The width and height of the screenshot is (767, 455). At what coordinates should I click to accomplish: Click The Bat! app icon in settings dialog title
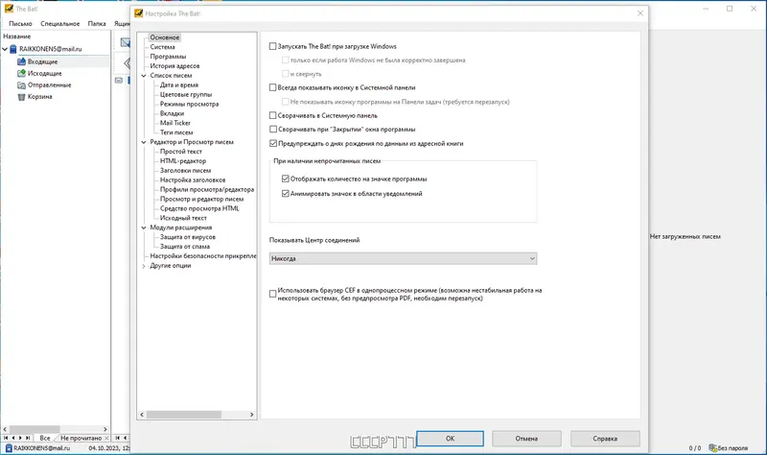click(x=138, y=13)
